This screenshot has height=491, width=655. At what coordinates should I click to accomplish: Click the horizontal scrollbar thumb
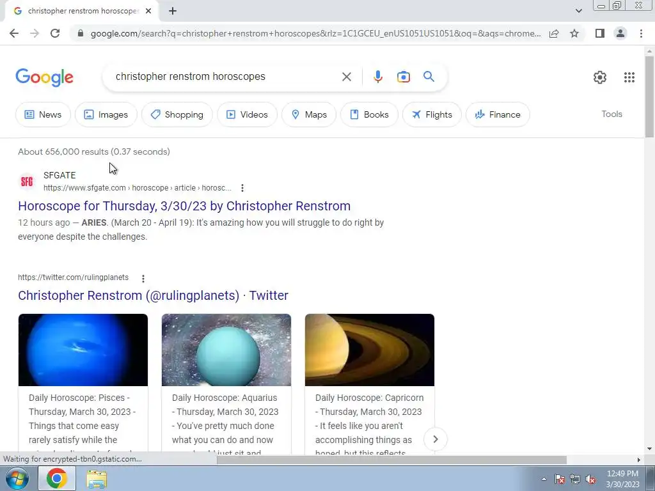click(x=391, y=460)
